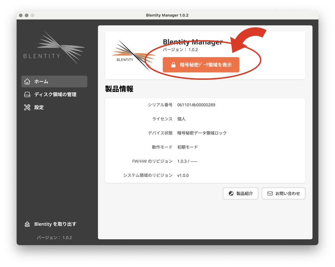Click the globe icon on 製品紹介

coord(231,193)
